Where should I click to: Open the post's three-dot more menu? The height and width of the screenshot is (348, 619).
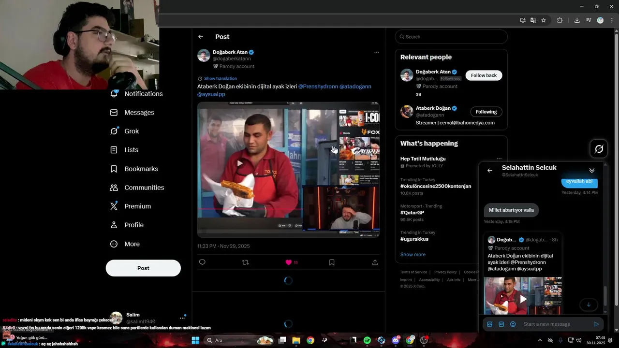(x=377, y=52)
